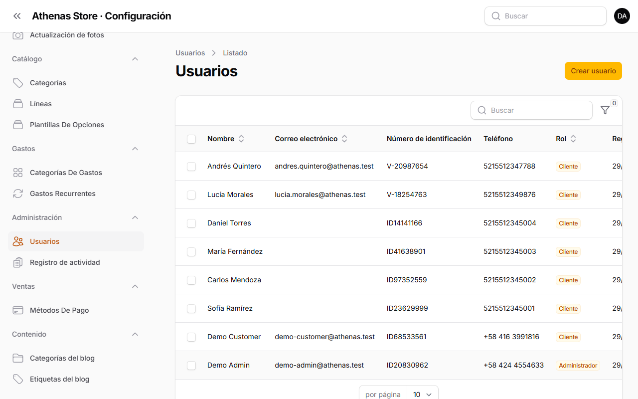Click the Listado breadcrumb text
638x399 pixels.
(235, 53)
